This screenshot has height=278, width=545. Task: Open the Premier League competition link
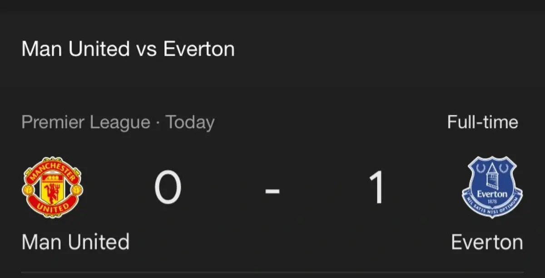[86, 122]
